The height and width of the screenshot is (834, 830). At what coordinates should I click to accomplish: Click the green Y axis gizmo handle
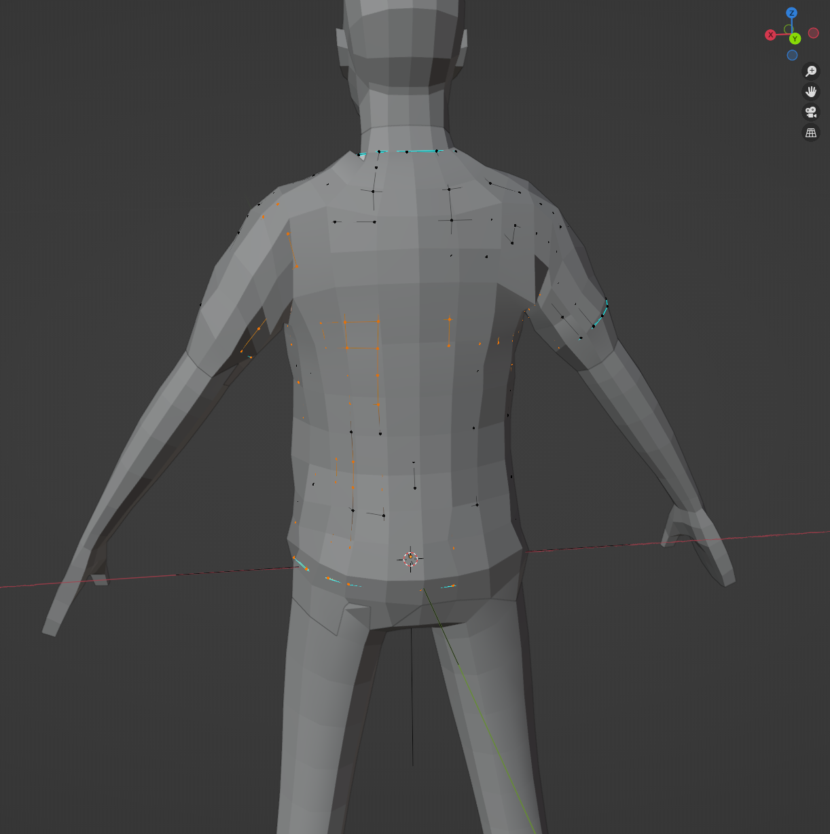pos(795,39)
